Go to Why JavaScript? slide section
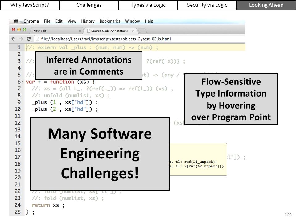The height and width of the screenshot is (222, 296). [x=30, y=5]
